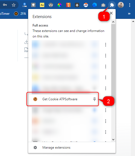Click the scroll down arrow in extensions list
135x156 pixels.
(113, 140)
